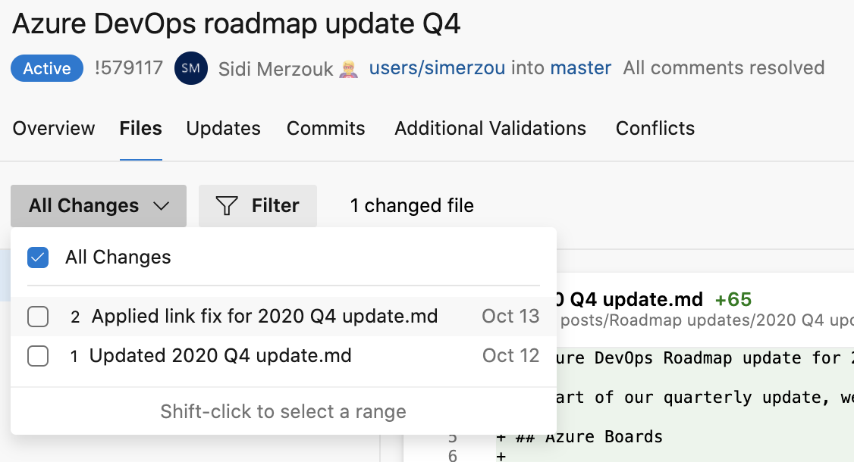Check commit 'Updated 2020 Q4 update.md'
This screenshot has height=462, width=854.
(38, 356)
